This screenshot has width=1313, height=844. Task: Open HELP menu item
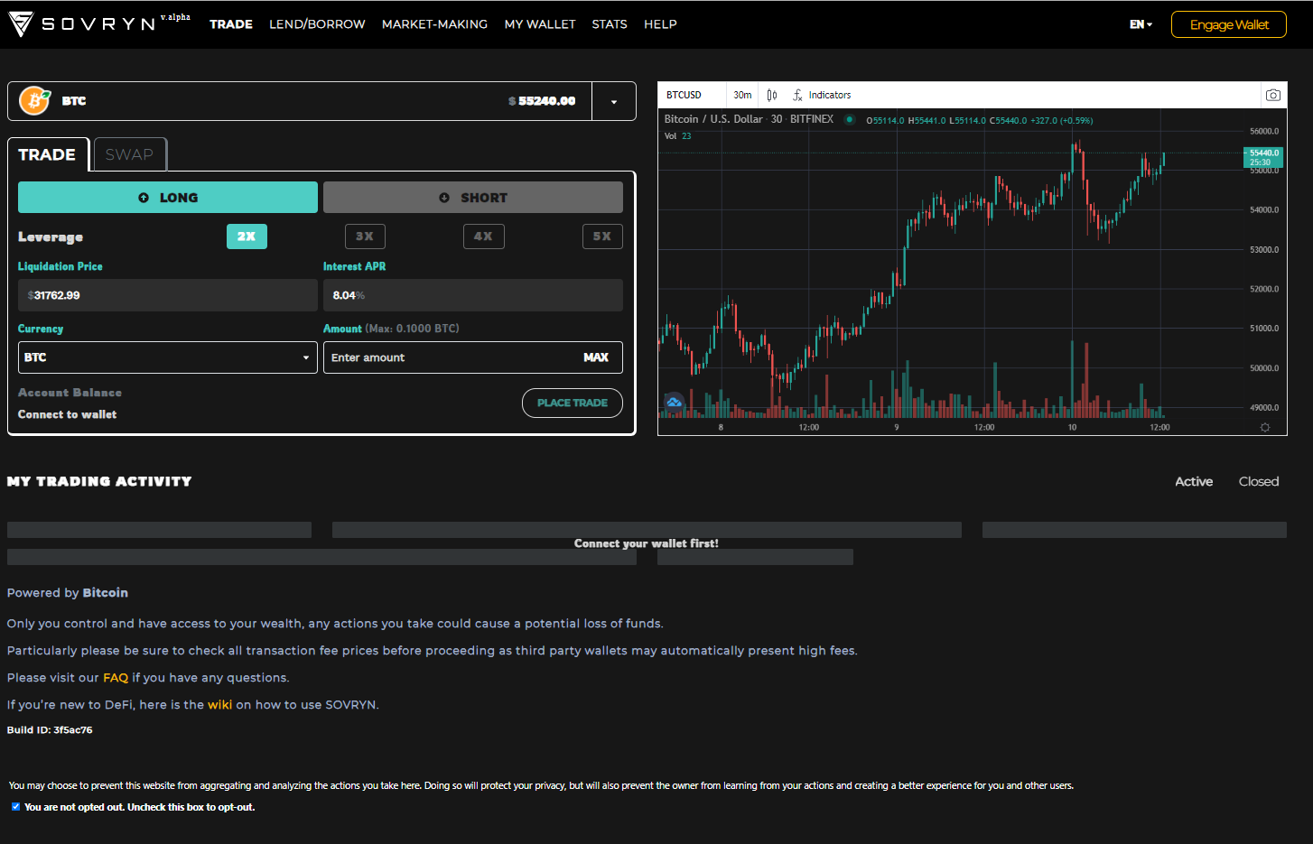pos(660,24)
